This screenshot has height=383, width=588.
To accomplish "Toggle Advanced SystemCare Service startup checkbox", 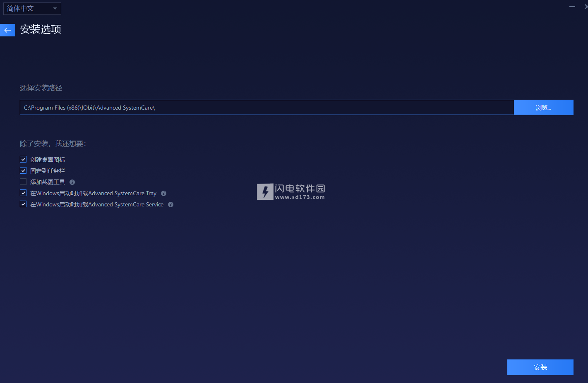I will (x=23, y=204).
